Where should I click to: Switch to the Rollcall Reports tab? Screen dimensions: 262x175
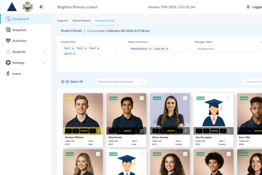click(x=82, y=21)
